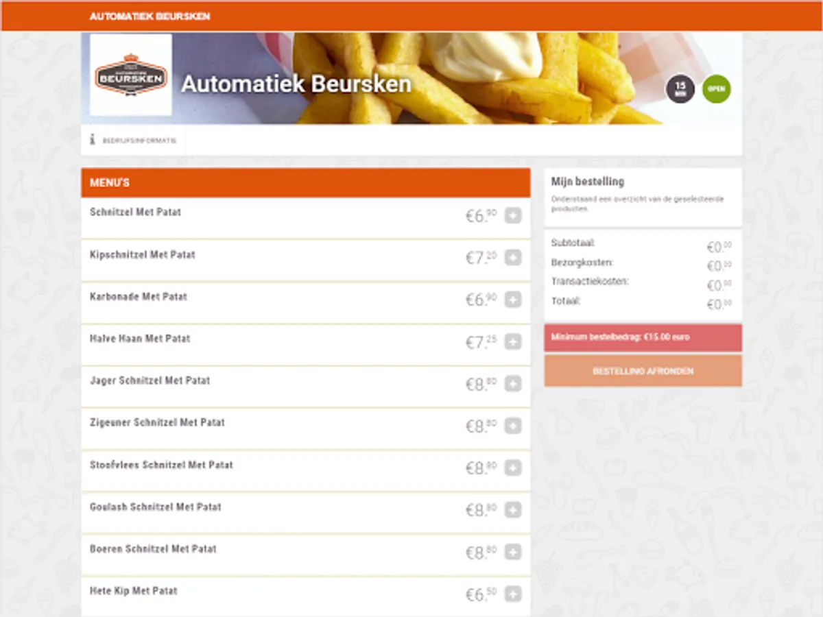Click the Minimum bestelbedrag €15.00 notice
Screen dimensions: 823x617
tap(643, 338)
